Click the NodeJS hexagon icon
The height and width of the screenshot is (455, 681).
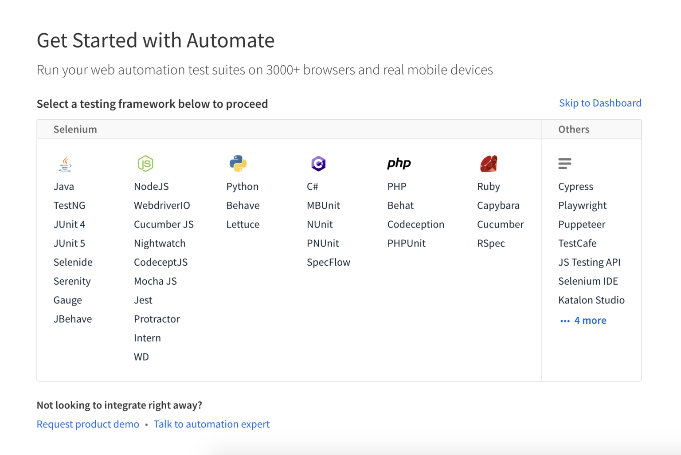(x=145, y=164)
